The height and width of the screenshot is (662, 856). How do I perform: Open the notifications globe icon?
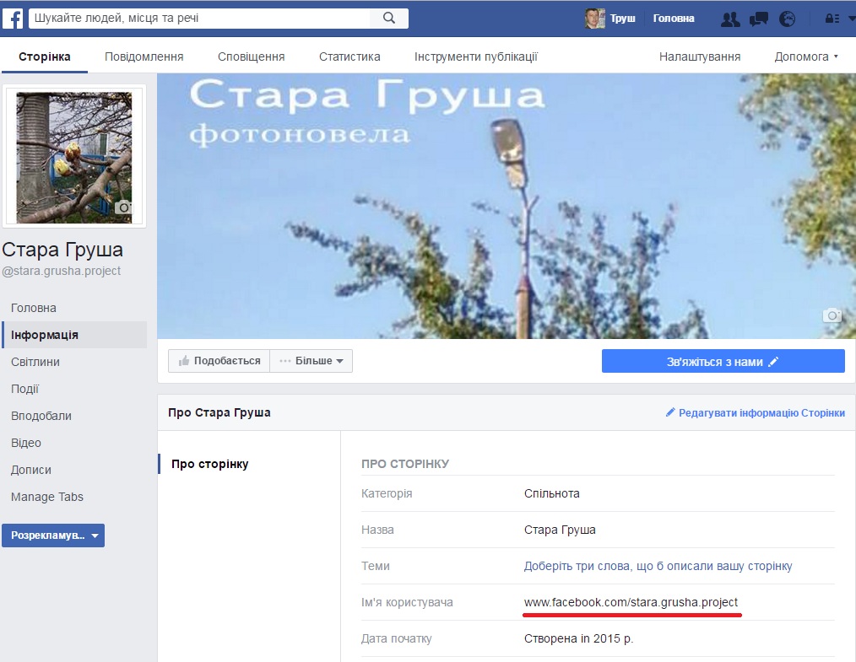787,19
